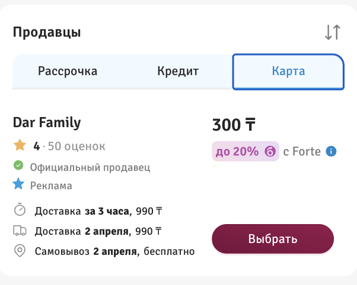Screen dimensions: 357x285
Task: Click the Forte info circle icon
Action: click(331, 152)
